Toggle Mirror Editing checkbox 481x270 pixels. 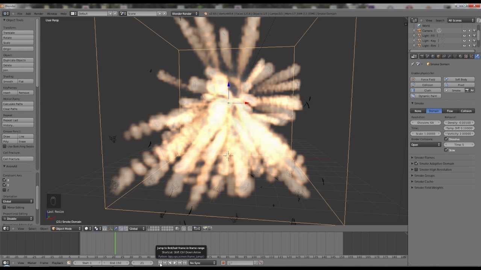[x=5, y=207]
